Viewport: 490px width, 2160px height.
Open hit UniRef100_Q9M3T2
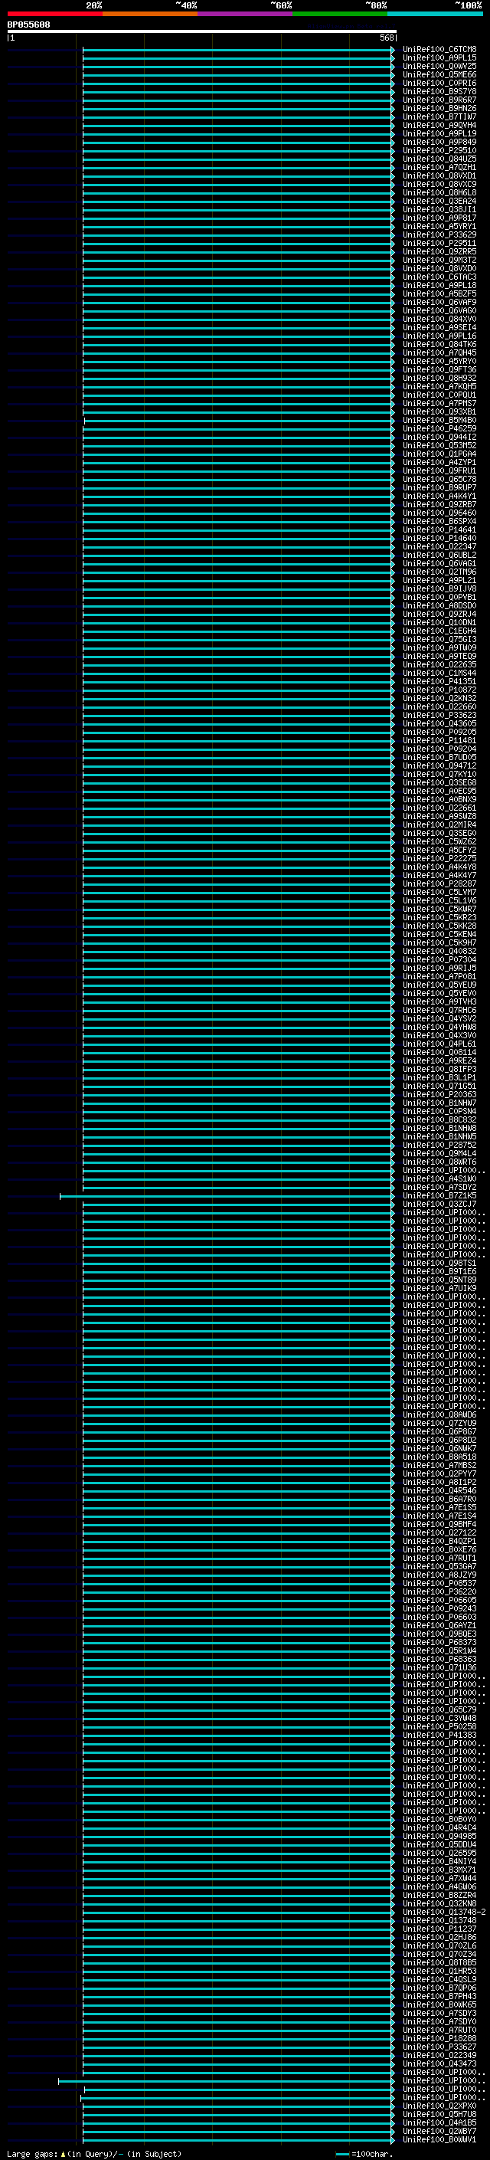click(439, 260)
